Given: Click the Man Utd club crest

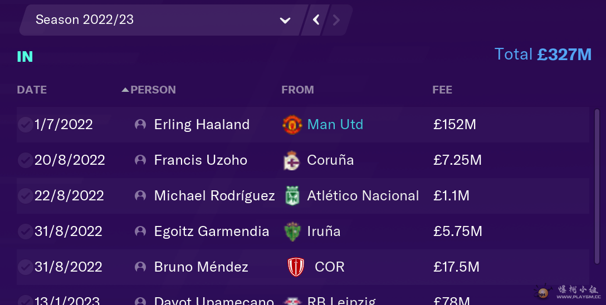Looking at the screenshot, I should [x=292, y=125].
